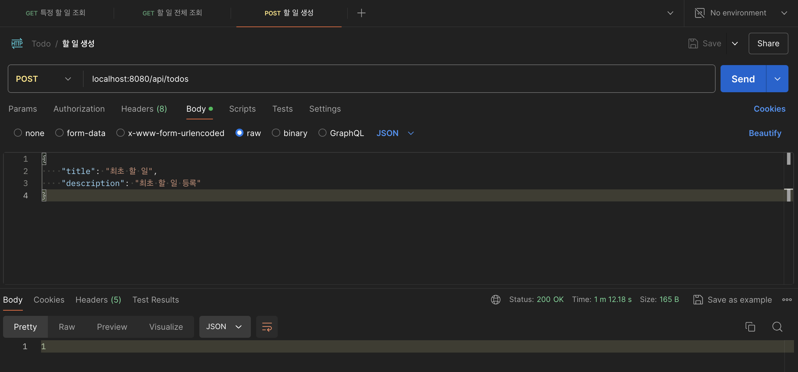
Task: Click the plus icon to open new tab
Action: point(361,13)
